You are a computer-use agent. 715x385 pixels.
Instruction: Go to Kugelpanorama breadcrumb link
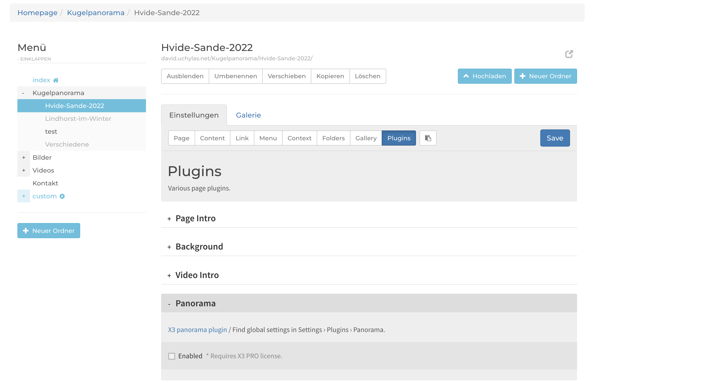(x=96, y=13)
